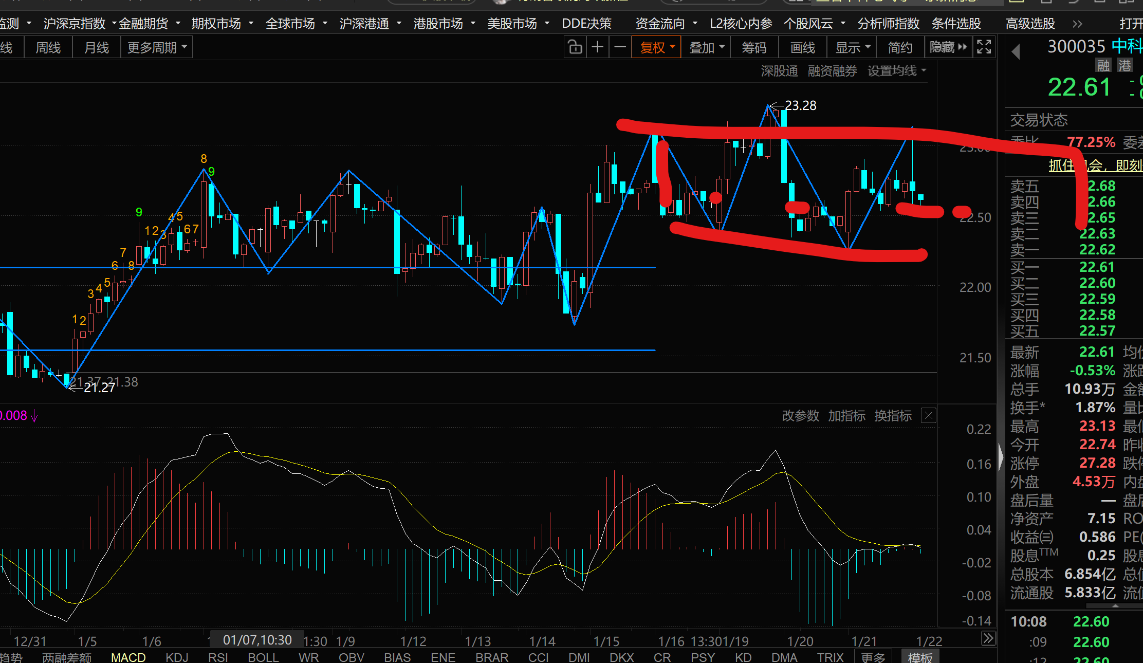Screen dimensions: 1143x663
Task: Click the 融 margin-trading badge
Action: coord(1103,66)
